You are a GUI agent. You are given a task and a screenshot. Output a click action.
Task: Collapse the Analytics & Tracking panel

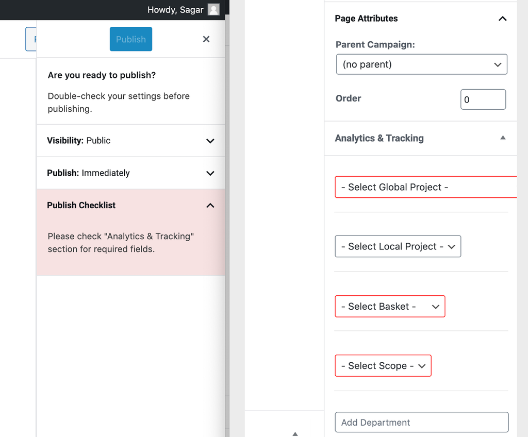(420, 138)
